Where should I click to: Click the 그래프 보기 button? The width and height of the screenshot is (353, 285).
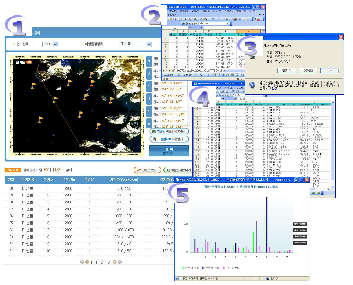tap(147, 170)
